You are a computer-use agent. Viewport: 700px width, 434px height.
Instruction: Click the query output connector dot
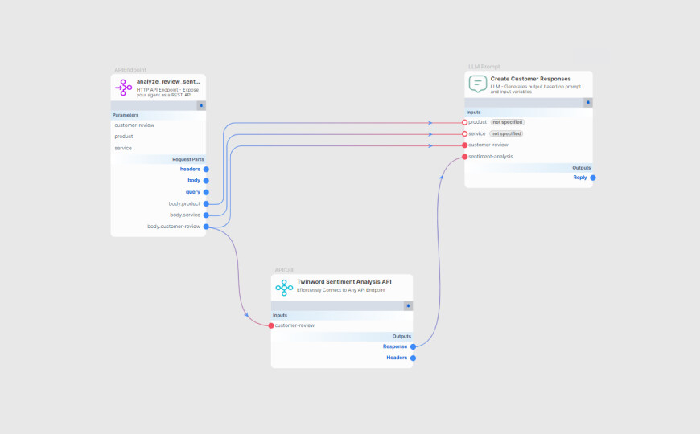coord(206,192)
